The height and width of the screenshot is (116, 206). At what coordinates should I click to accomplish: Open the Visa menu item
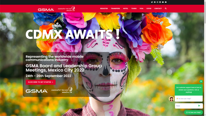[141, 9]
